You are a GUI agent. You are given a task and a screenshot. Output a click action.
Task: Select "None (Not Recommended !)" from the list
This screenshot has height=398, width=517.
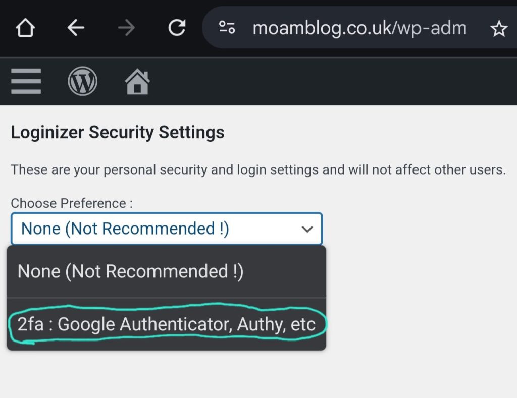click(x=131, y=272)
